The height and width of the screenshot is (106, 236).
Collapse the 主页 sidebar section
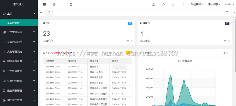coord(19,13)
